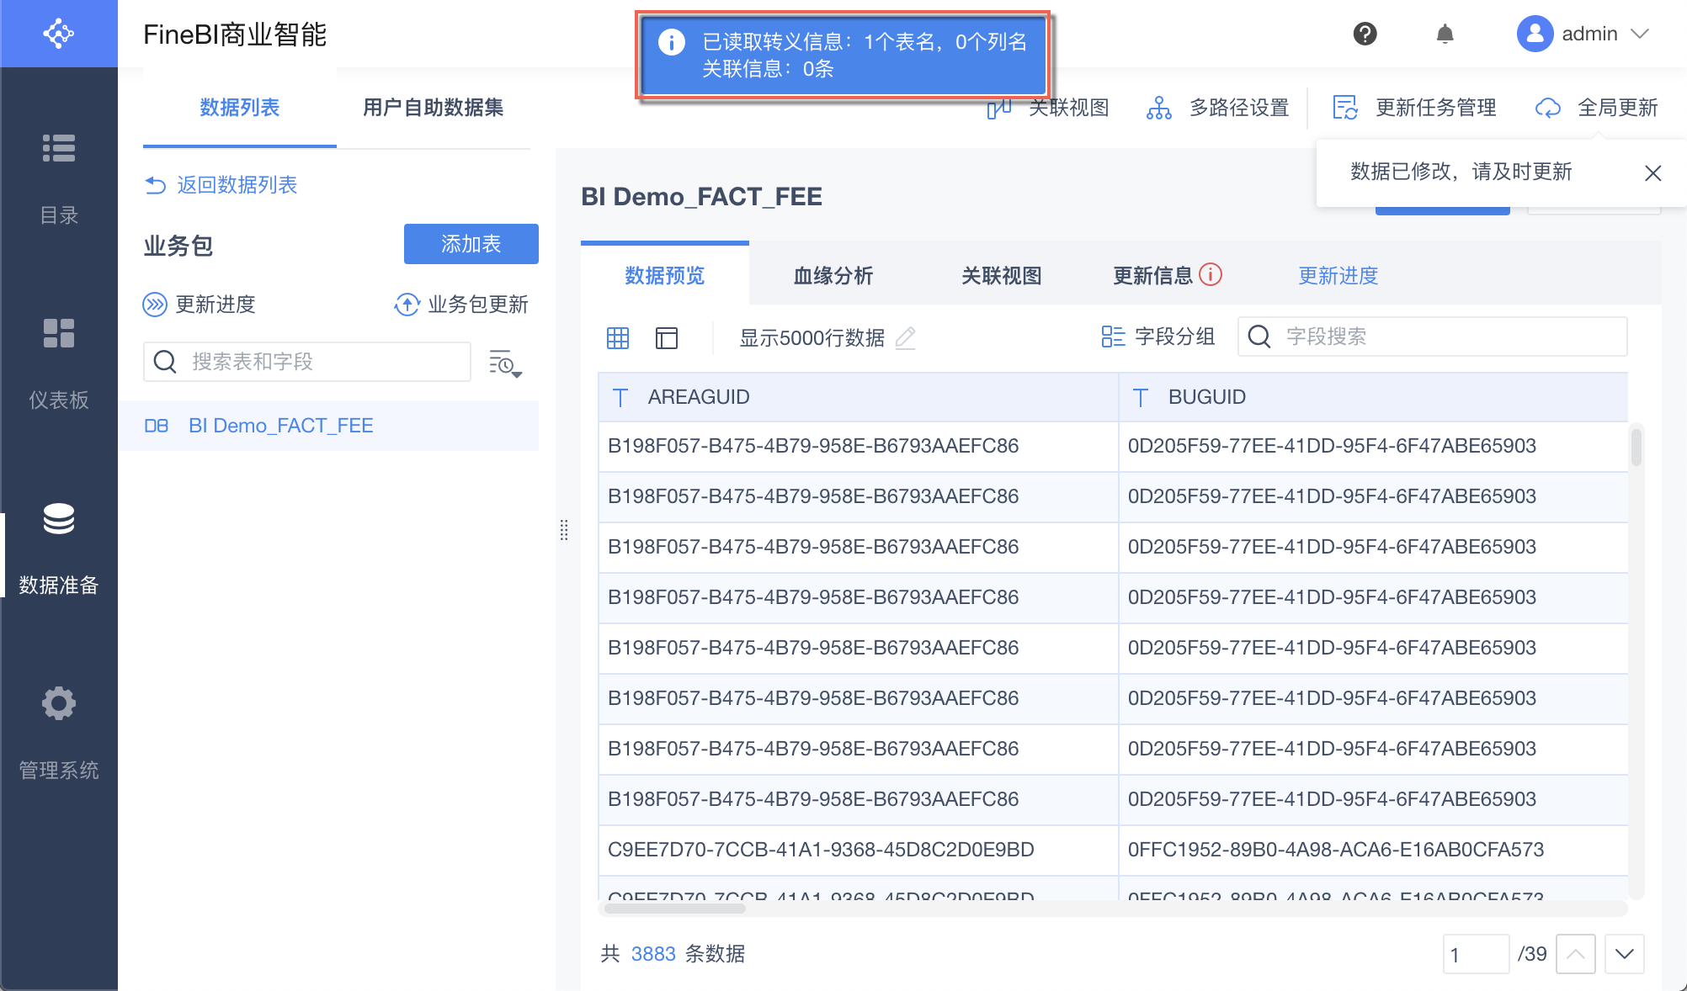Viewport: 1687px width, 991px height.
Task: Click the edit pencil beside row count
Action: (906, 337)
